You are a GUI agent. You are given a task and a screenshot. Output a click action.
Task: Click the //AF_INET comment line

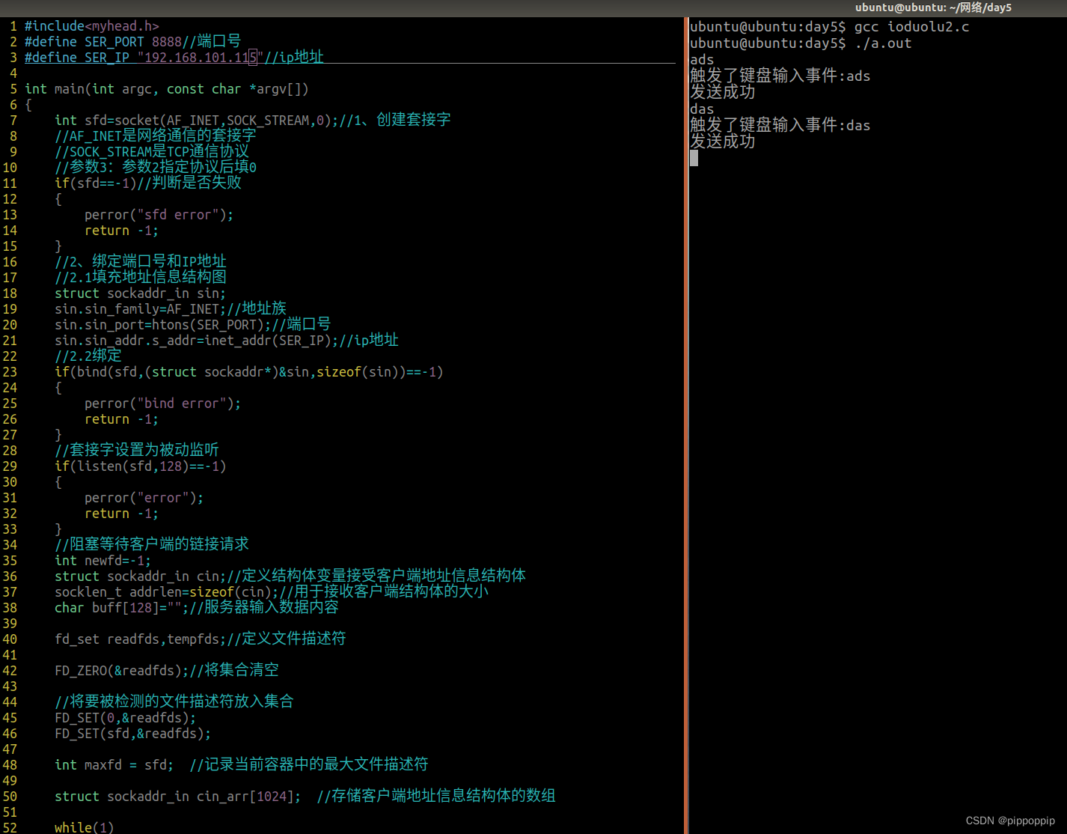coord(155,136)
